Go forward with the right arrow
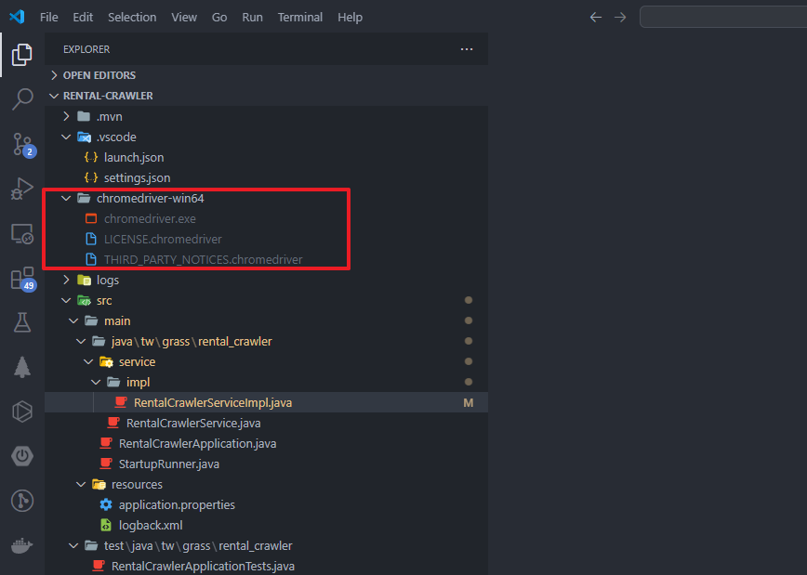The image size is (807, 575). coord(620,17)
